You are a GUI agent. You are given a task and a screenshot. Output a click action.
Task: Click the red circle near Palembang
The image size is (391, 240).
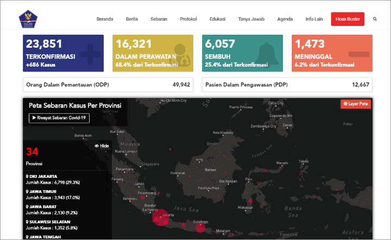(142, 197)
